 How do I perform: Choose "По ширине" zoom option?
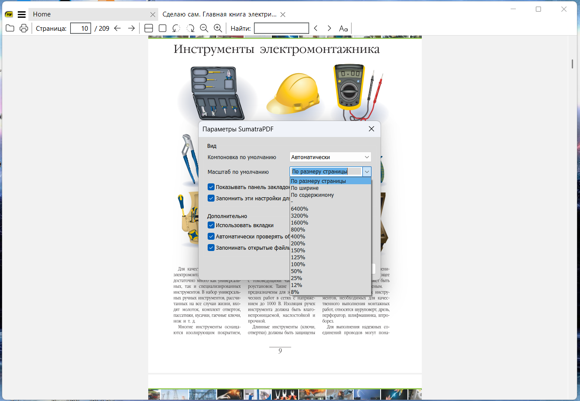(x=305, y=188)
